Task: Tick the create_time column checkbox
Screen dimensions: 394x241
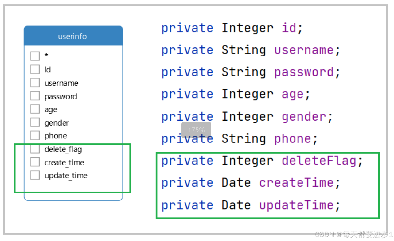Action: 35,162
